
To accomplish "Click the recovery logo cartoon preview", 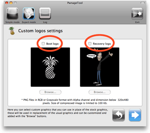I will [x=100, y=67].
